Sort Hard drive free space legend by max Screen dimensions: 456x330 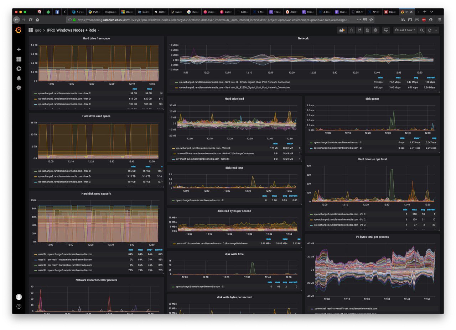pyautogui.click(x=149, y=89)
